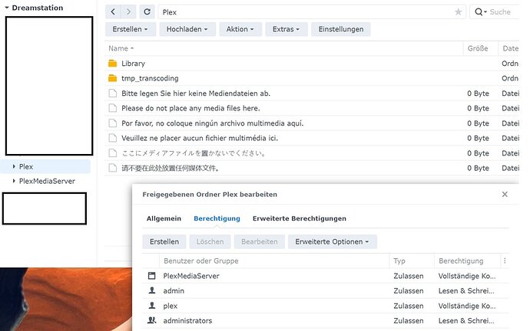Screen dimensions: 530x331
Task: Open the Hochladen dropdown menu
Action: click(187, 29)
